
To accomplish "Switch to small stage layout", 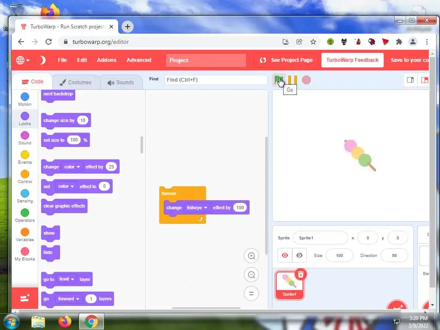I will (410, 80).
